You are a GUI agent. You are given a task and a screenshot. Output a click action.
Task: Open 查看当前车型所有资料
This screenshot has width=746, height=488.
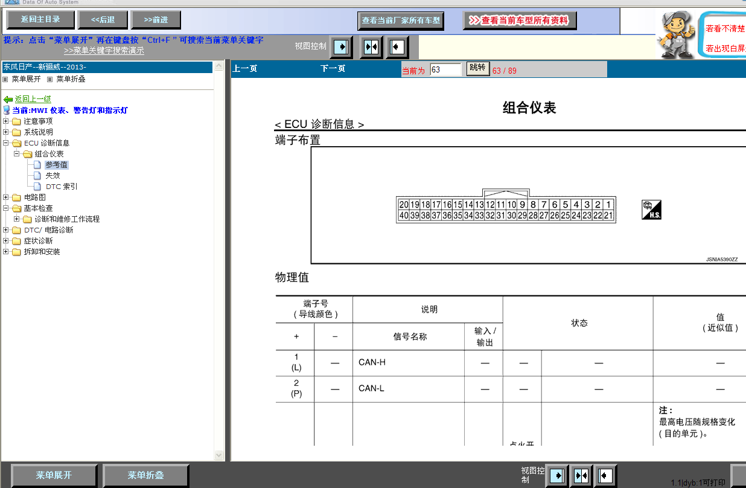(x=520, y=21)
